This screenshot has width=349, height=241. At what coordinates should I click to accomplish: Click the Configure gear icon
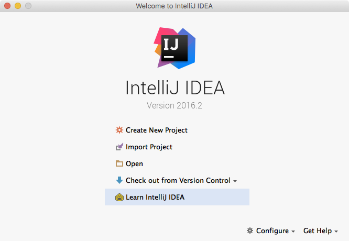point(250,231)
